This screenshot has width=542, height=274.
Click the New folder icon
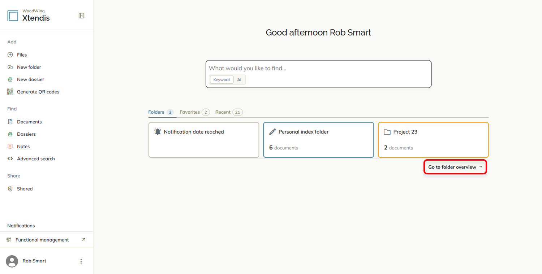(10, 67)
